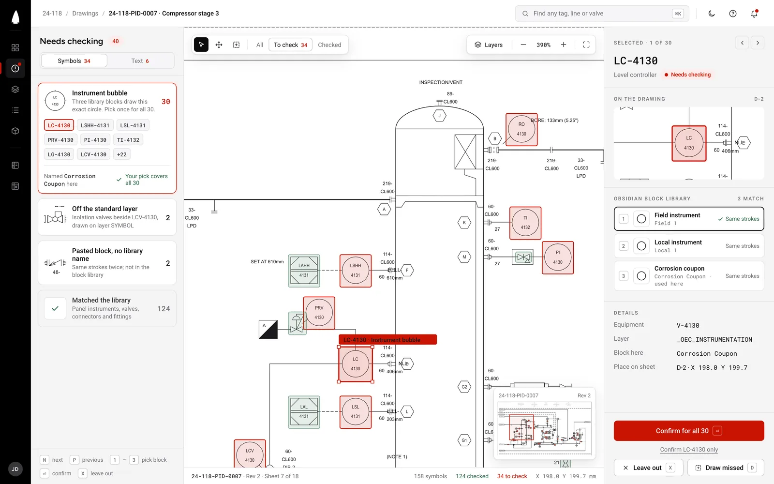774x484 pixels.
Task: Switch to the Text tab
Action: (140, 61)
